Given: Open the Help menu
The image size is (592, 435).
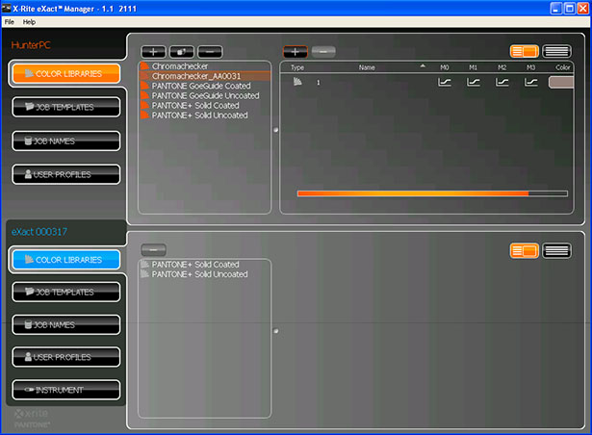Looking at the screenshot, I should coord(29,22).
